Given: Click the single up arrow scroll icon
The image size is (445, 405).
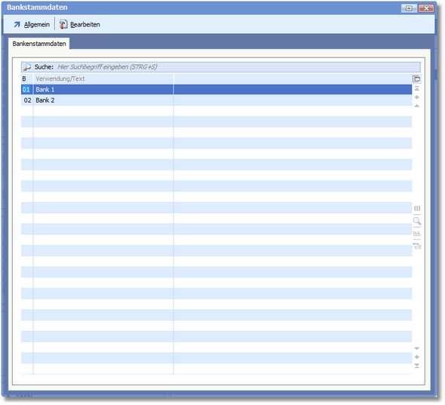Looking at the screenshot, I should click(x=416, y=106).
